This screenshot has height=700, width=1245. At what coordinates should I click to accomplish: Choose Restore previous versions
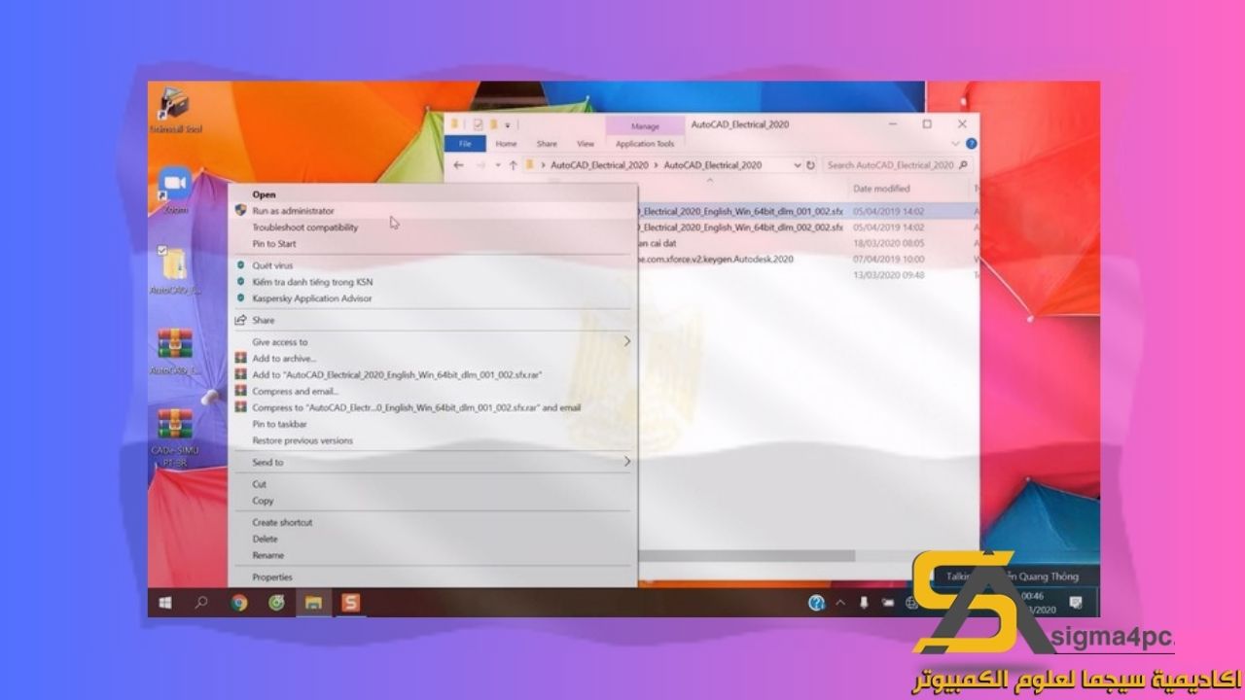[x=302, y=440]
